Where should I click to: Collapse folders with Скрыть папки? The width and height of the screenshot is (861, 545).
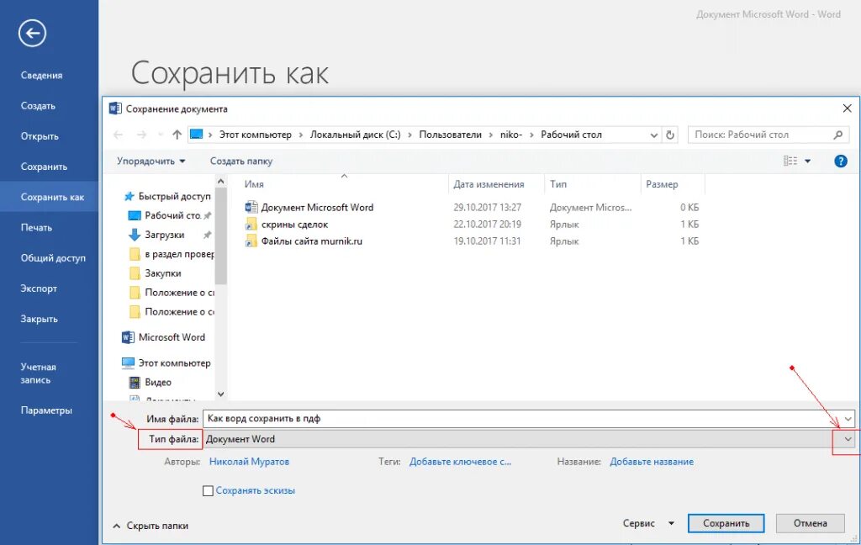click(x=151, y=526)
